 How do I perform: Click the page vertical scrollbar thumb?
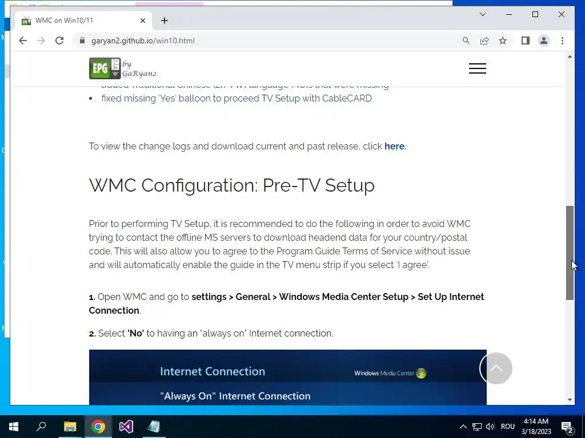point(570,253)
